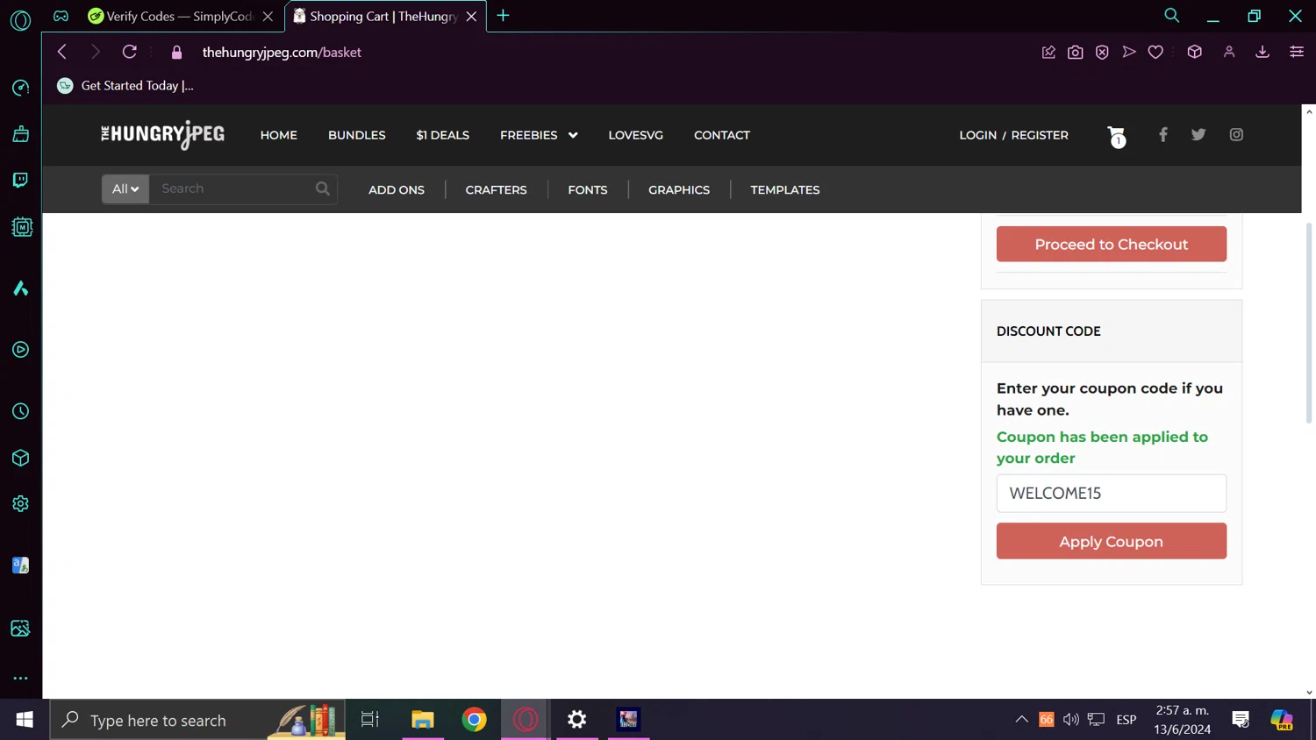Go back to previous page
The height and width of the screenshot is (740, 1316).
click(61, 52)
